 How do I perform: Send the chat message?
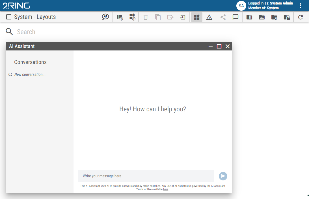pos(223,176)
